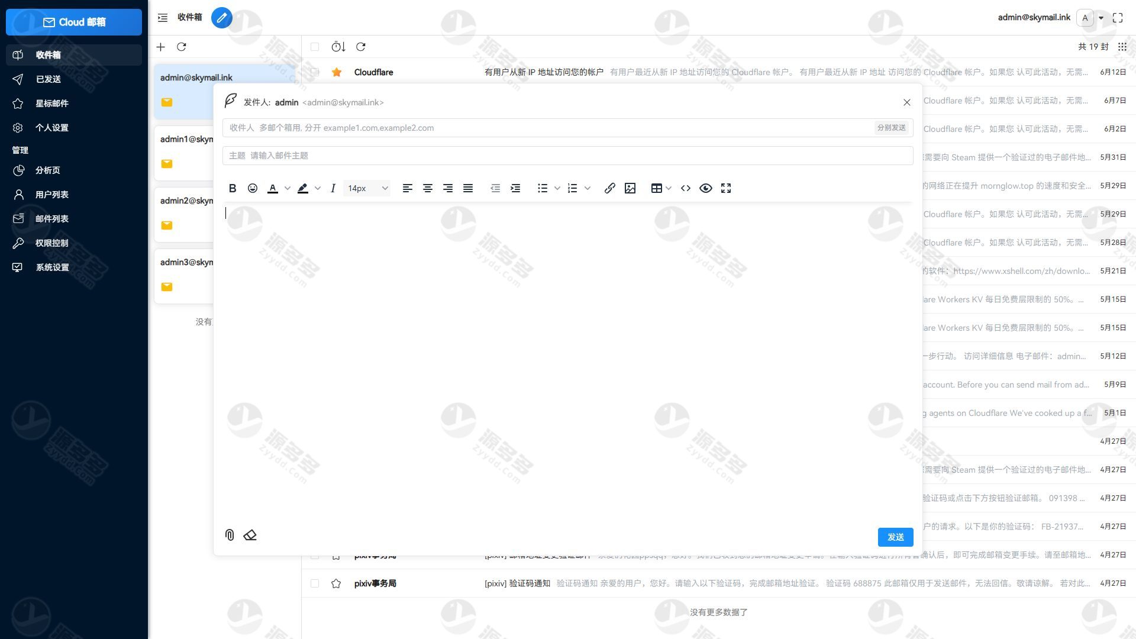The width and height of the screenshot is (1136, 639).
Task: Go to 系统设置 system settings
Action: (52, 267)
